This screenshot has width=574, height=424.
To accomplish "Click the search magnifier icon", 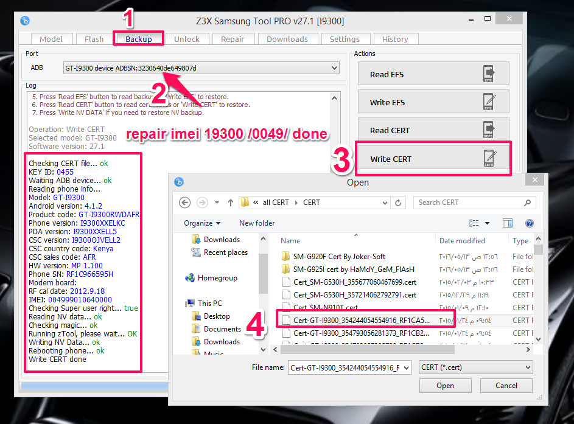I will tap(527, 203).
